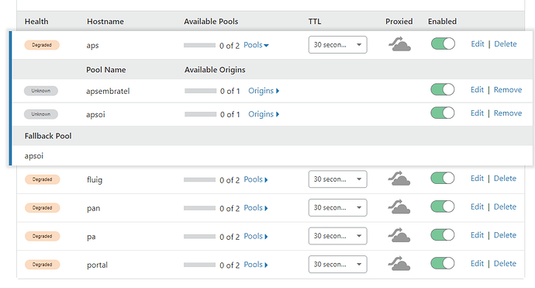Viewport: 535px width, 288px height.
Task: Click the Degraded health badge for pa
Action: click(43, 236)
